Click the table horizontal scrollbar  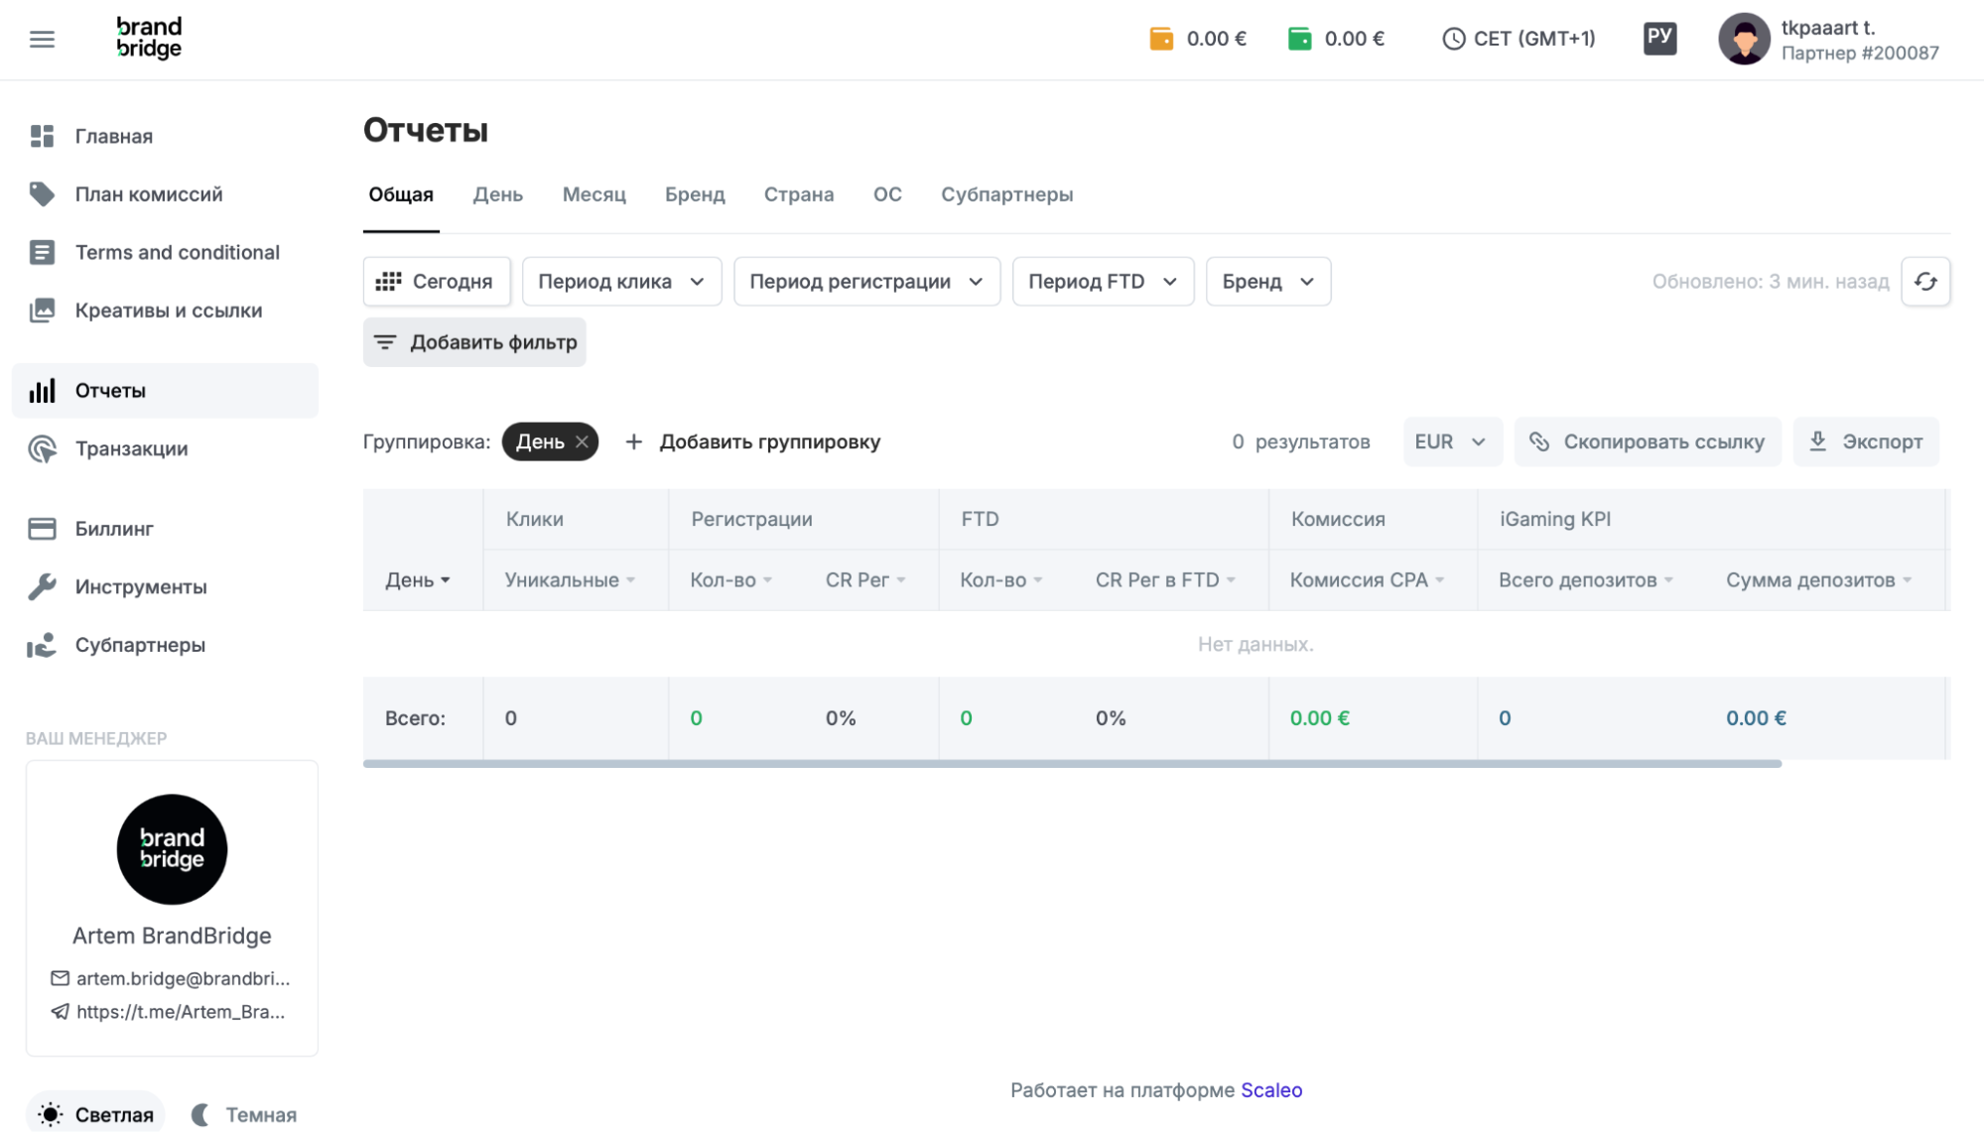(1072, 764)
